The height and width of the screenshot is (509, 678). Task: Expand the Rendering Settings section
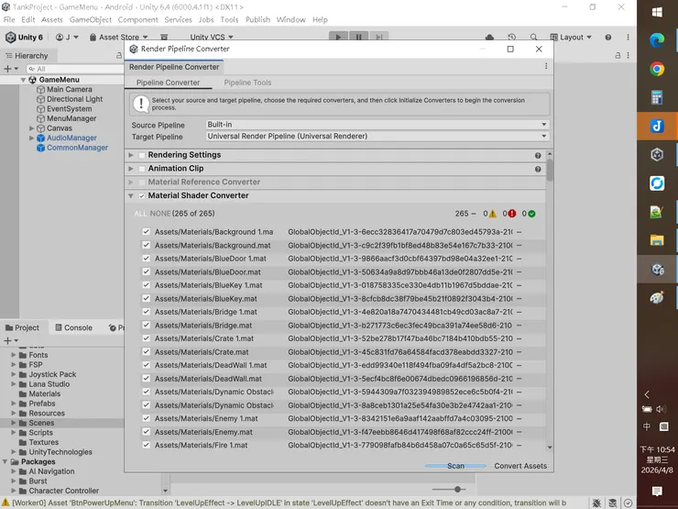click(131, 155)
